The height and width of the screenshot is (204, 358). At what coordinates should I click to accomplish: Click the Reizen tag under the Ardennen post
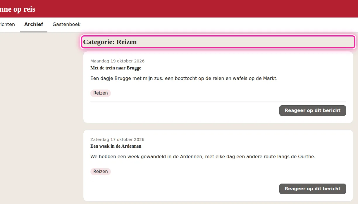101,171
